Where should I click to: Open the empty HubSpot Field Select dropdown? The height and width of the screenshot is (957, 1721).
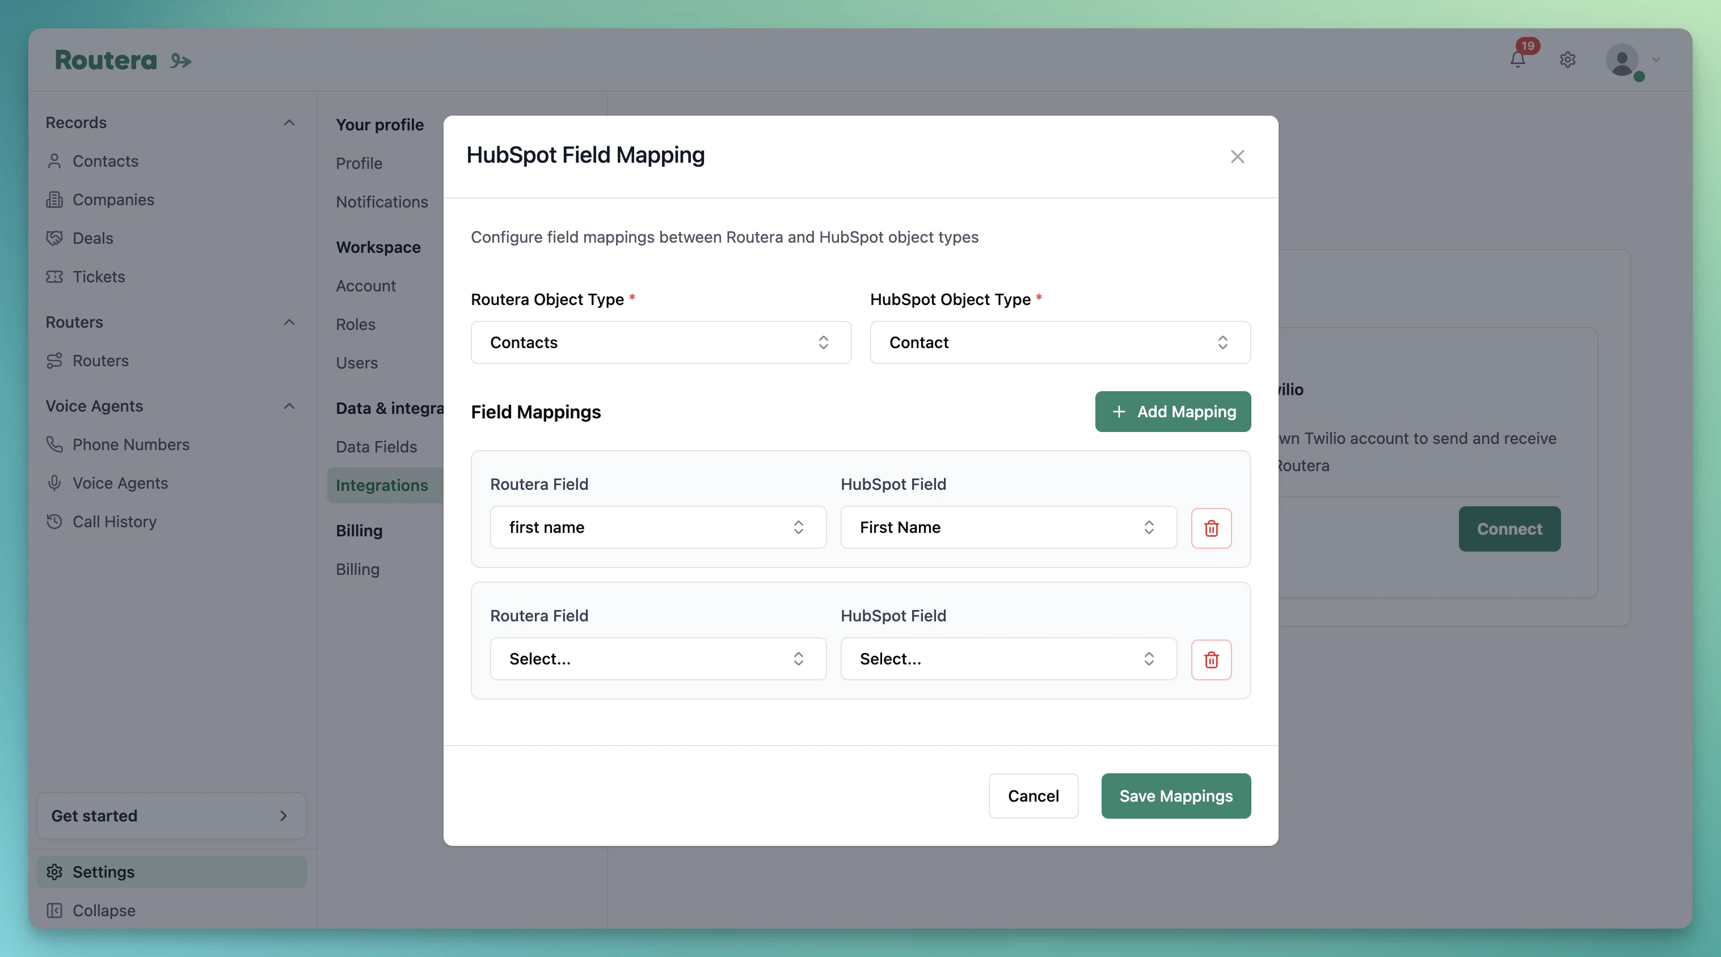tap(1008, 658)
